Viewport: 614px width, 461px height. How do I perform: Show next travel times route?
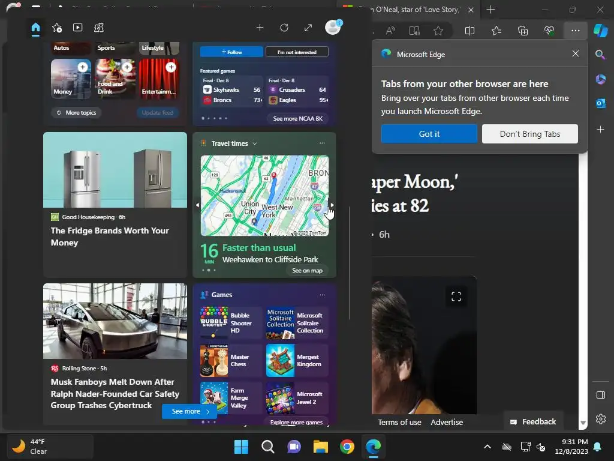[x=332, y=205]
